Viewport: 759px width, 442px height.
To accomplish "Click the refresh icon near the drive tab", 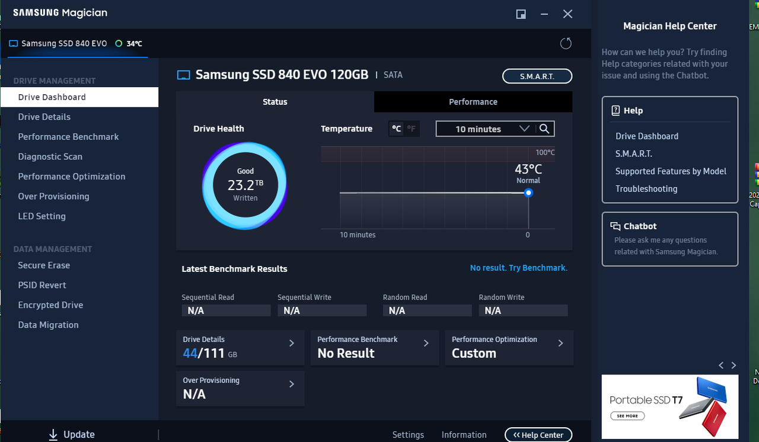I will 566,43.
